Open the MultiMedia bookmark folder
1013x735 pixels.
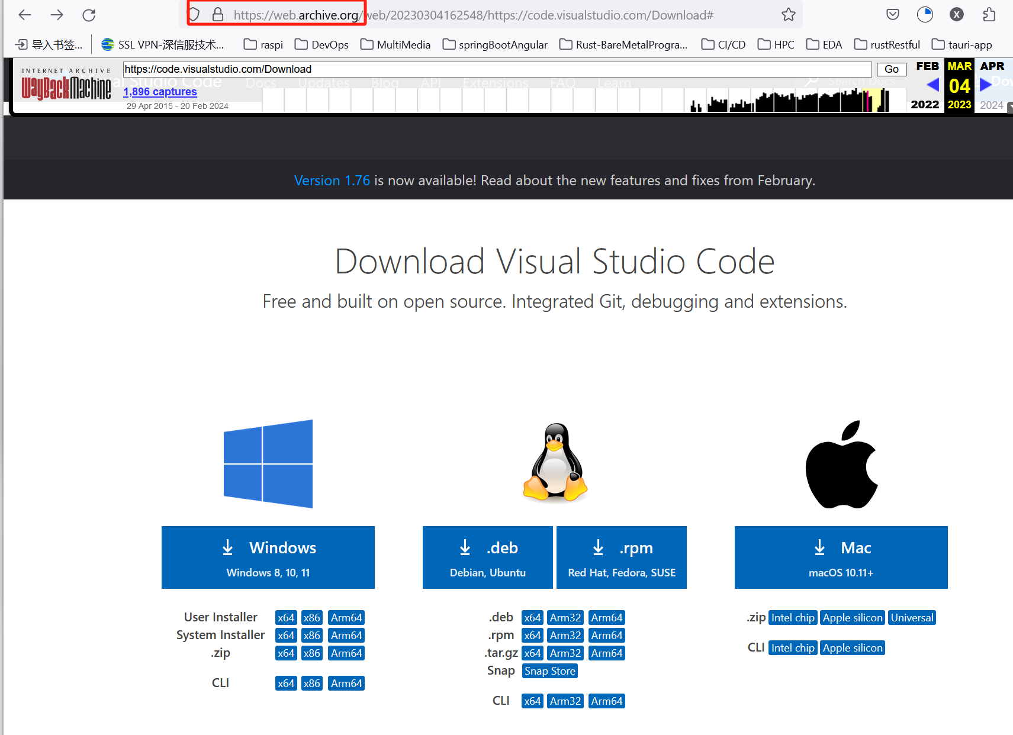pyautogui.click(x=395, y=44)
